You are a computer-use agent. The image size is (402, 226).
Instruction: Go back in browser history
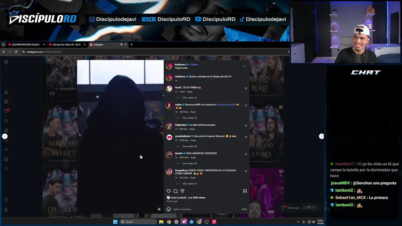pos(4,52)
